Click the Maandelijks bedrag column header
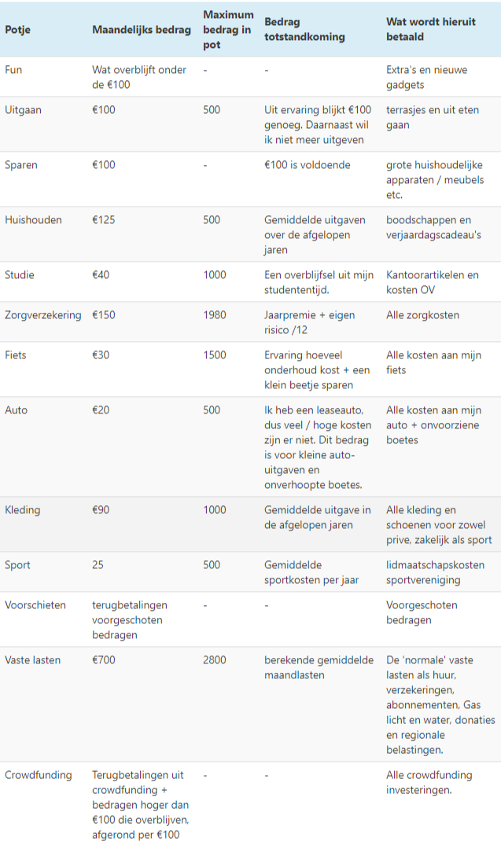Viewport: 501px width, 841px height. coord(142,30)
